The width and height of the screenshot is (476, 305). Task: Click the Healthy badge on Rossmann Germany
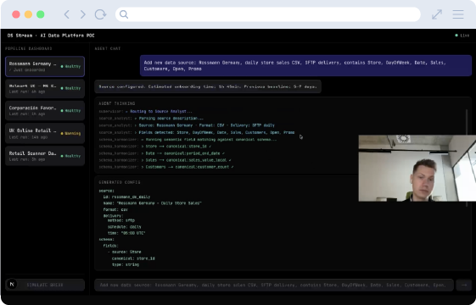(70, 66)
